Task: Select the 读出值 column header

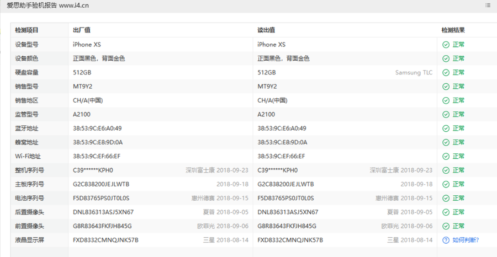Action: [266, 30]
